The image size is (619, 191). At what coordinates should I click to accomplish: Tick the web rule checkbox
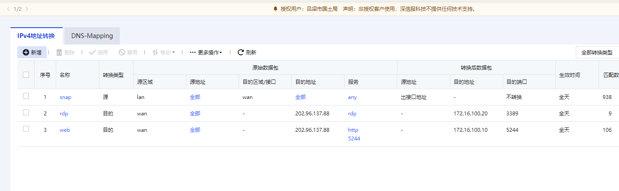click(x=26, y=129)
